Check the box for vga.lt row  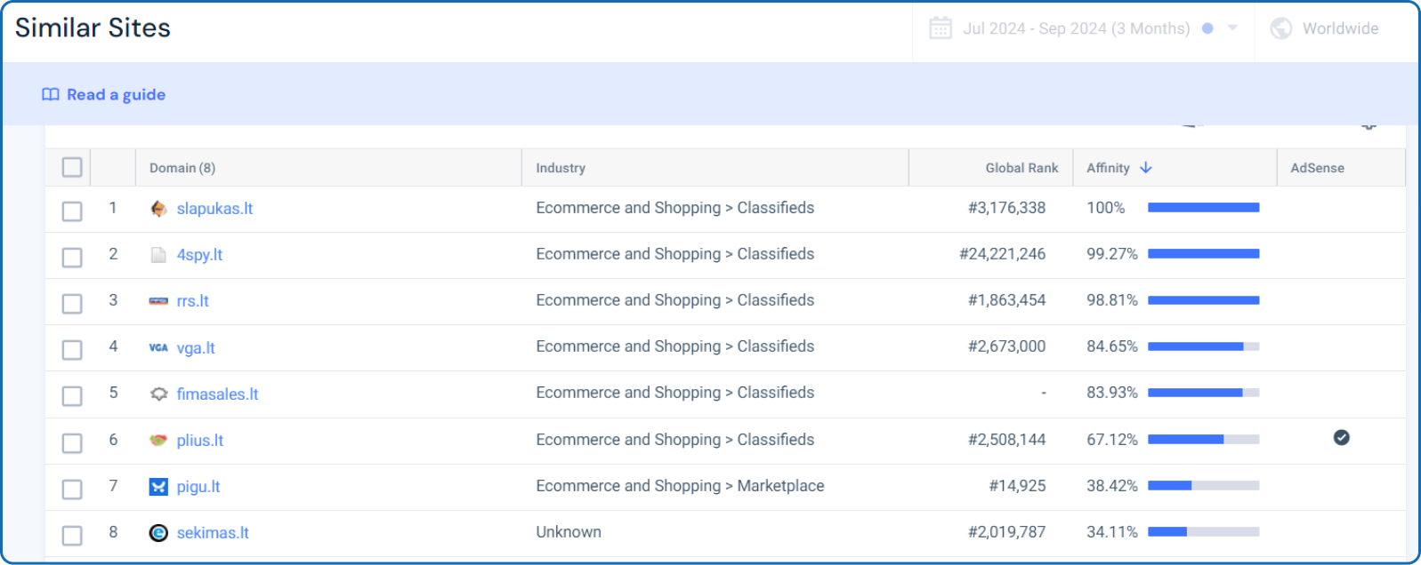(x=72, y=349)
